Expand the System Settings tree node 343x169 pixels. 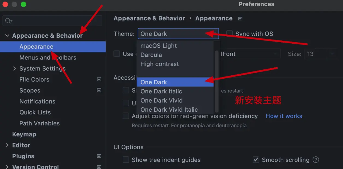(x=14, y=69)
